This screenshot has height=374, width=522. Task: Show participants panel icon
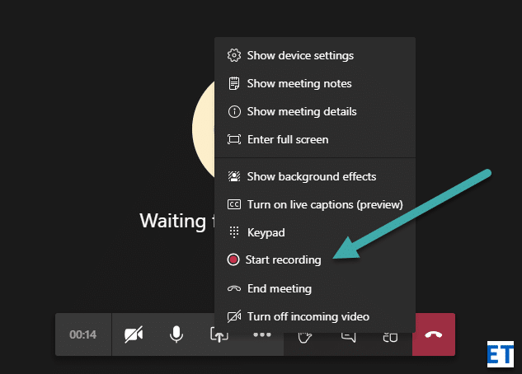coord(390,335)
